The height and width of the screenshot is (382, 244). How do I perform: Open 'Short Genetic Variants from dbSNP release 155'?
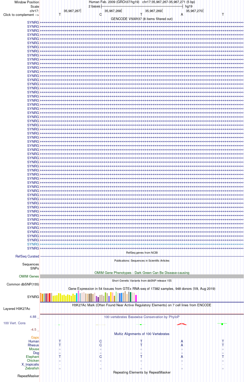coord(142,281)
